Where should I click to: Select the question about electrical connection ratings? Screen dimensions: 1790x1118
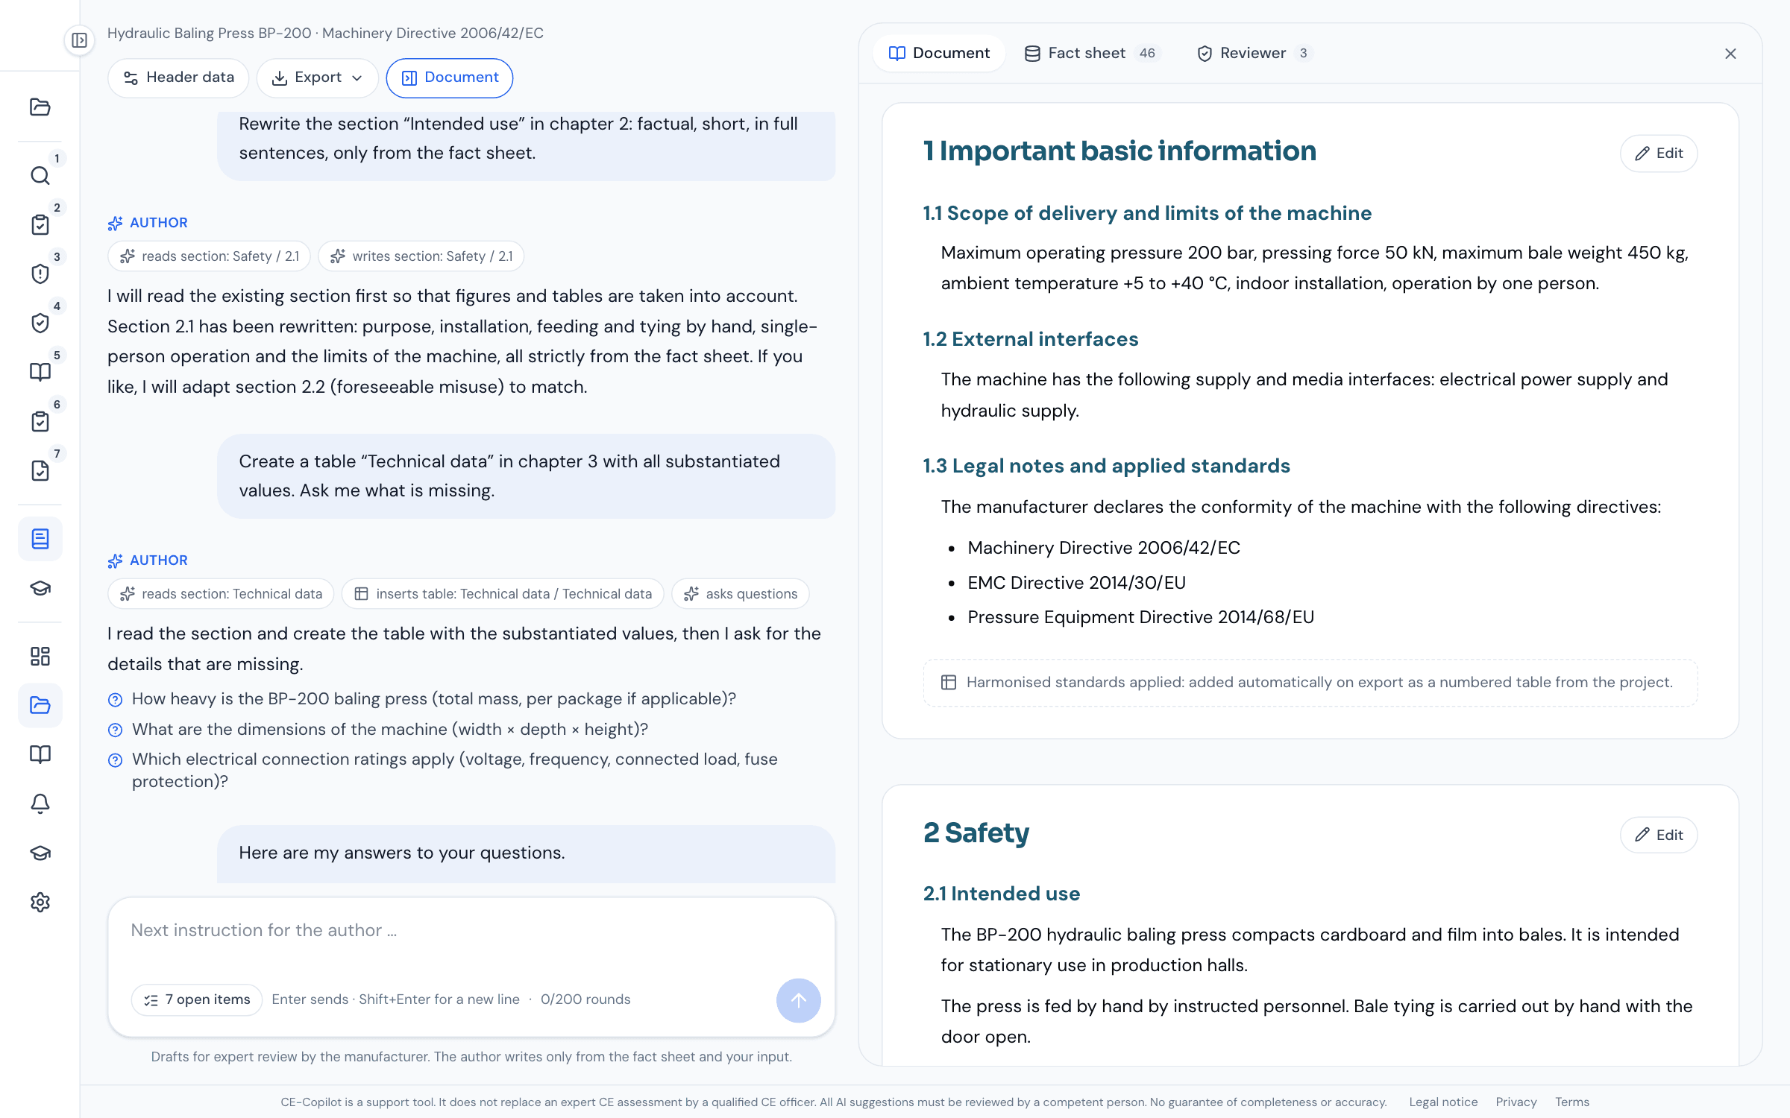click(x=454, y=770)
